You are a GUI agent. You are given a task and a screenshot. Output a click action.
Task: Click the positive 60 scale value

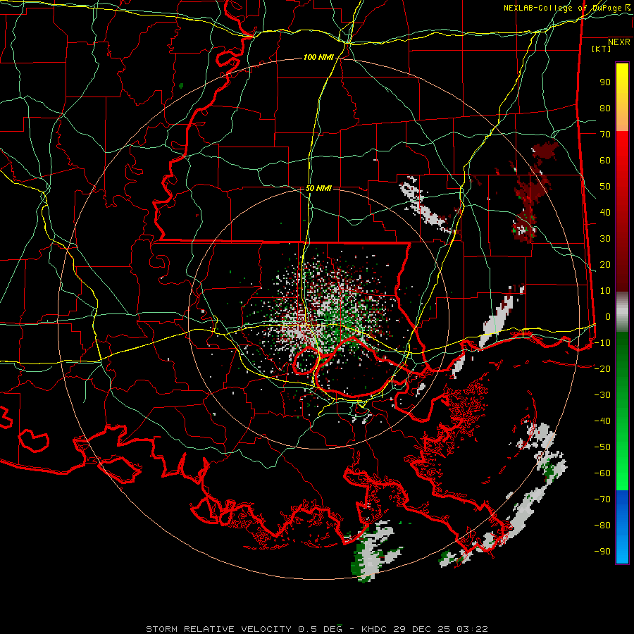click(x=605, y=161)
